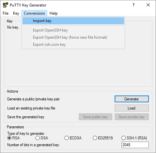The width and height of the screenshot is (156, 153).
Task: Click the "Actions" group heading
Action: pos(12,91)
